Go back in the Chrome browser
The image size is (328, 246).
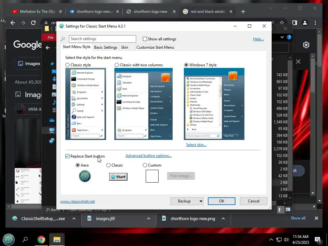click(13, 23)
